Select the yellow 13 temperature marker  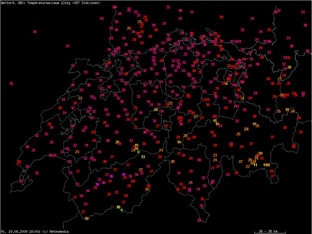click(x=143, y=157)
